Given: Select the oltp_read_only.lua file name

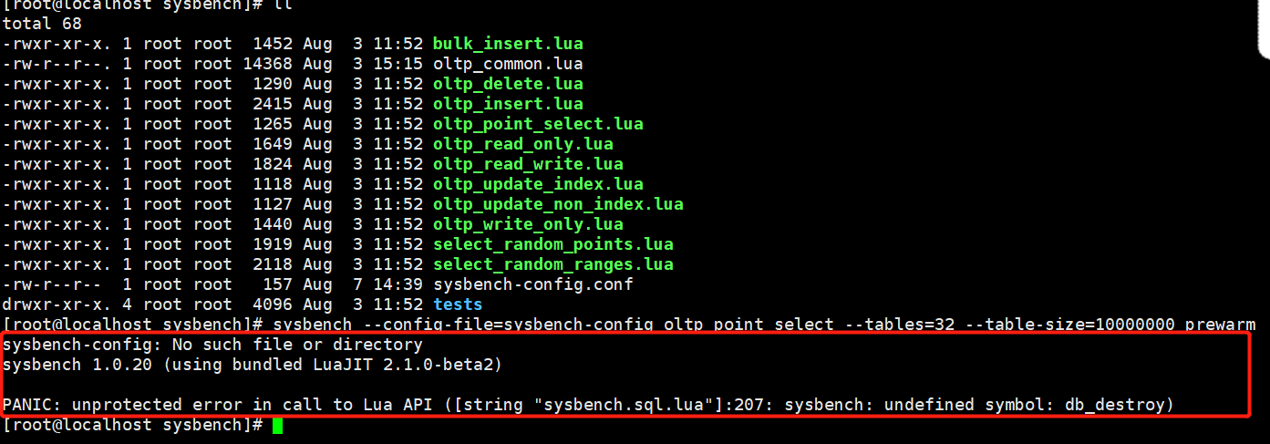Looking at the screenshot, I should click(522, 144).
